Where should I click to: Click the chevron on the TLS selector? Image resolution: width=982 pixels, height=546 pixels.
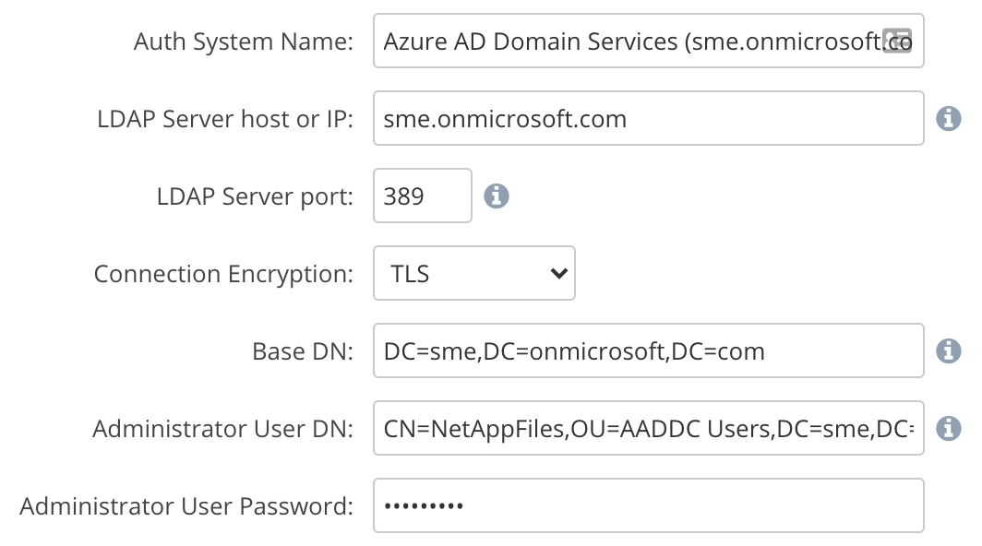click(557, 273)
